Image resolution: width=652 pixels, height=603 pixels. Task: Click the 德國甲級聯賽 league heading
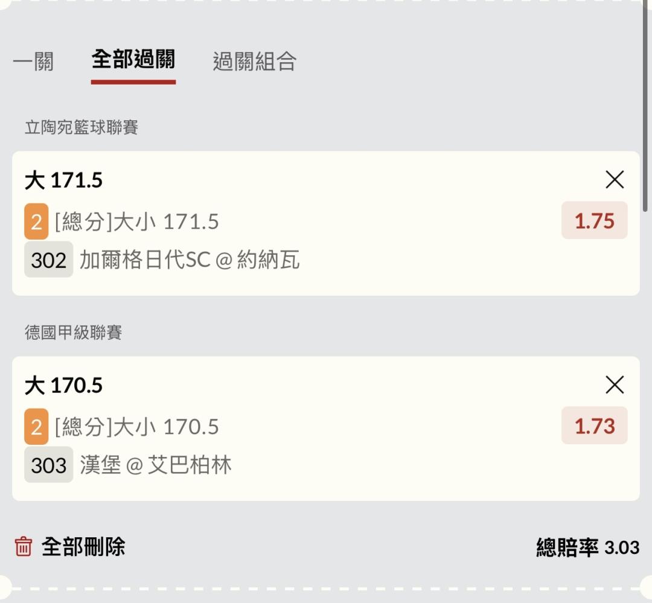click(x=73, y=333)
